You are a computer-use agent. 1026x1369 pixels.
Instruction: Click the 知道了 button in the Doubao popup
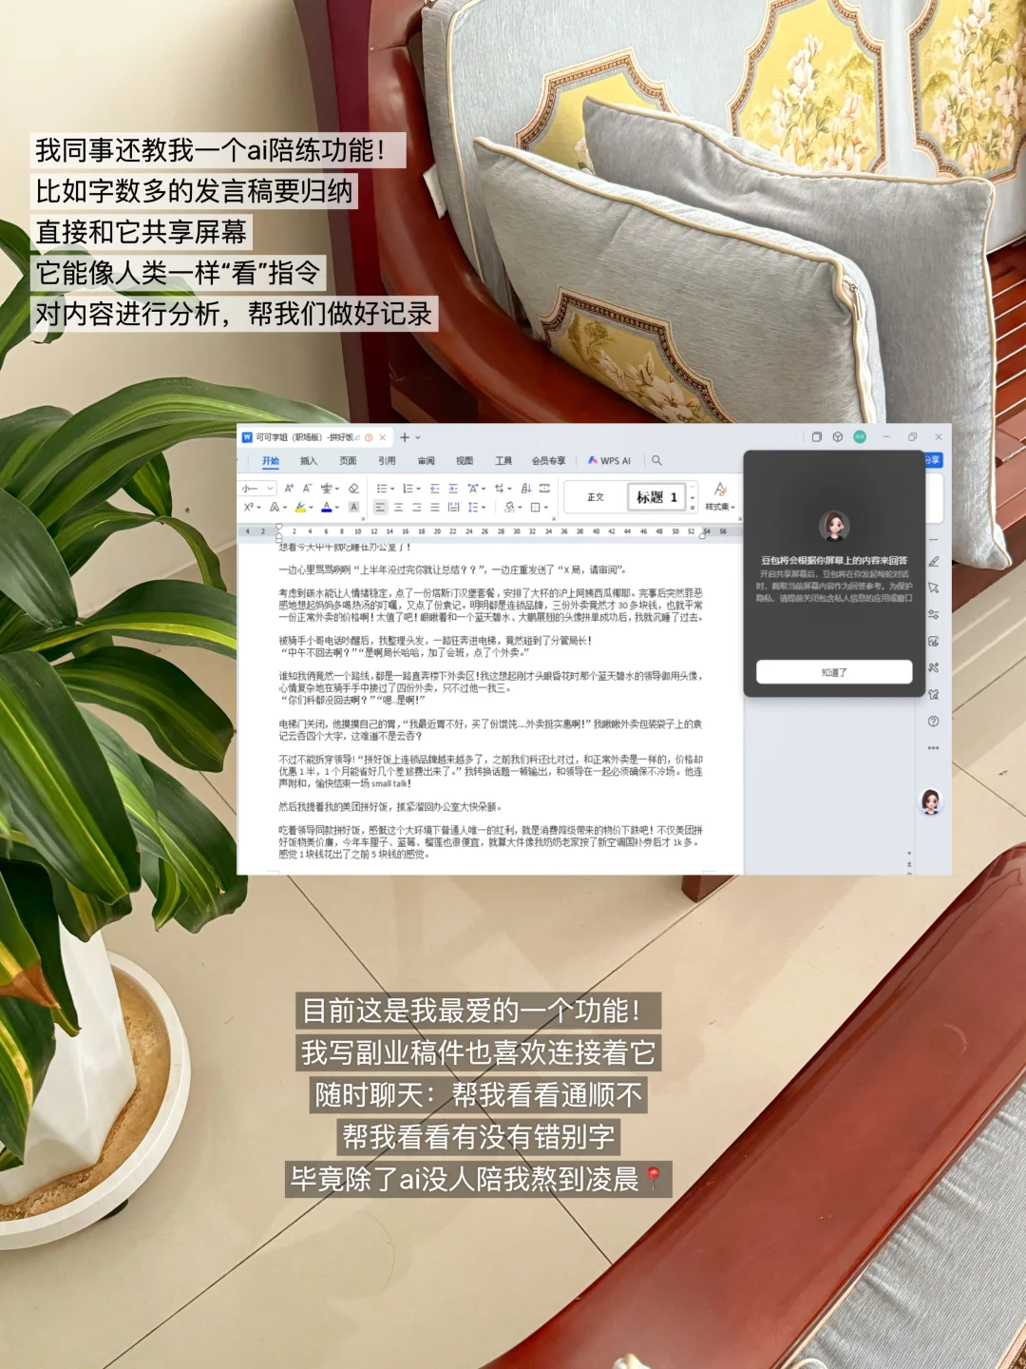(834, 672)
